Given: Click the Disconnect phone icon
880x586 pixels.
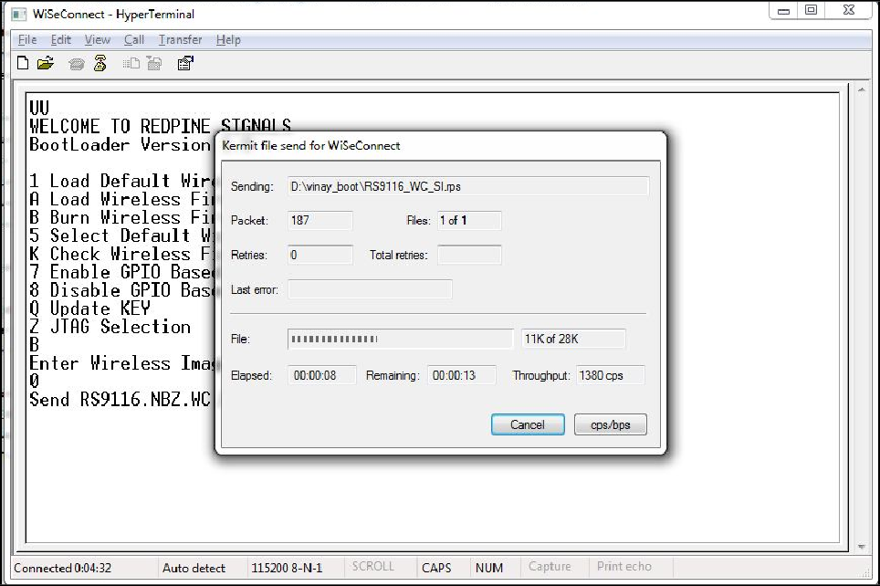Looking at the screenshot, I should (x=100, y=63).
